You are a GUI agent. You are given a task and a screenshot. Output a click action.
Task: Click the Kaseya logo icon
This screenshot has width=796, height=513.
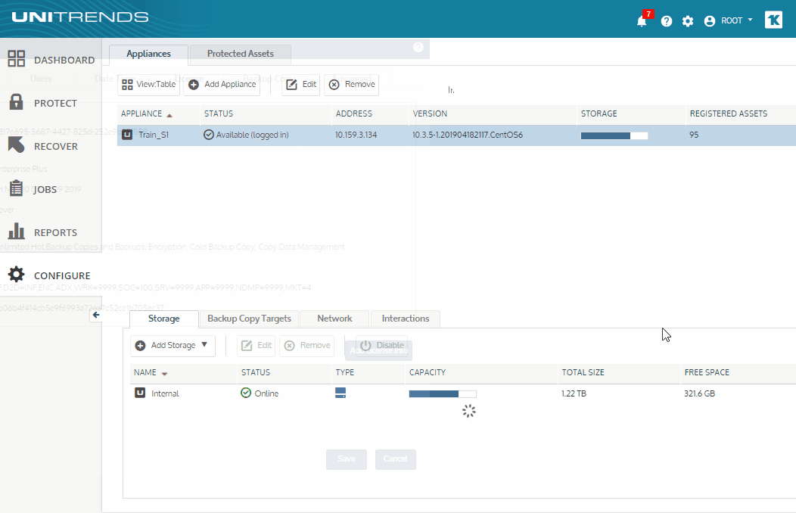pos(773,20)
